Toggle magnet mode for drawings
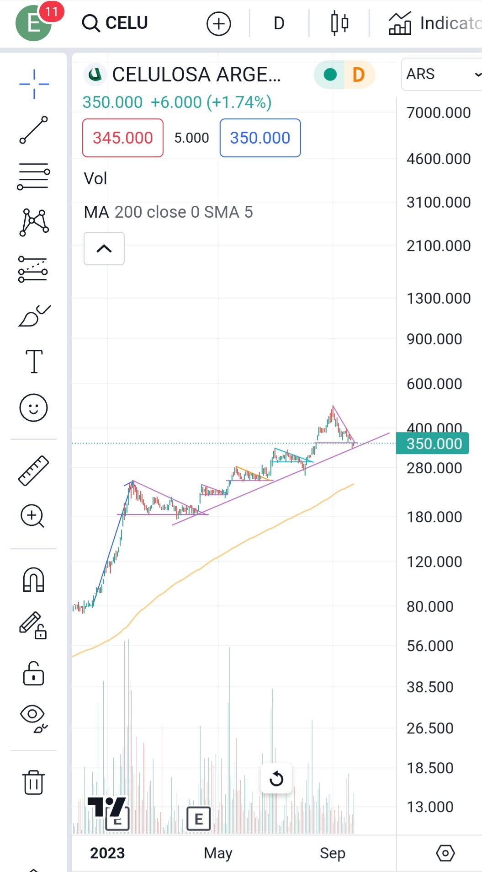482x872 pixels. coord(33,580)
